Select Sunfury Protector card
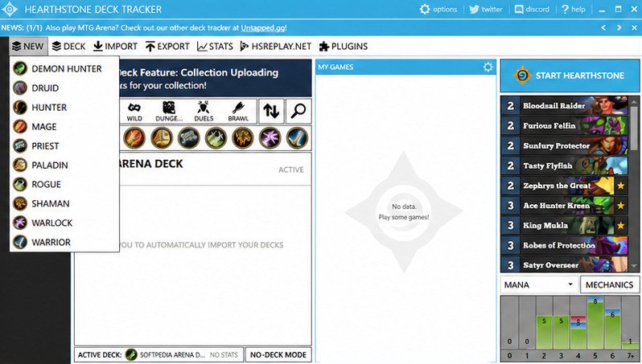 (565, 145)
